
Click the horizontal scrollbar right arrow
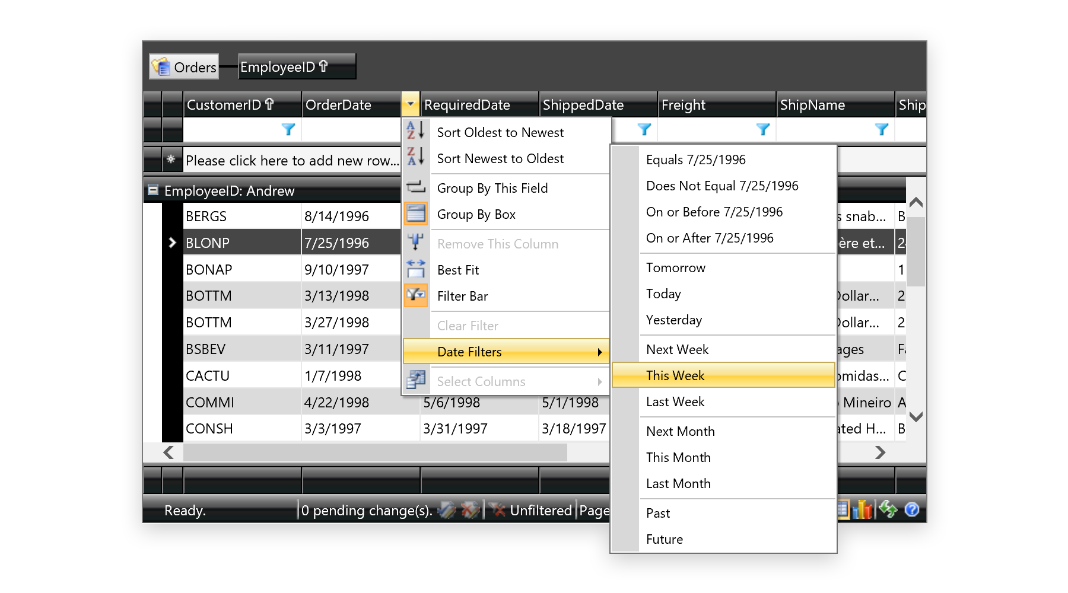pos(880,452)
